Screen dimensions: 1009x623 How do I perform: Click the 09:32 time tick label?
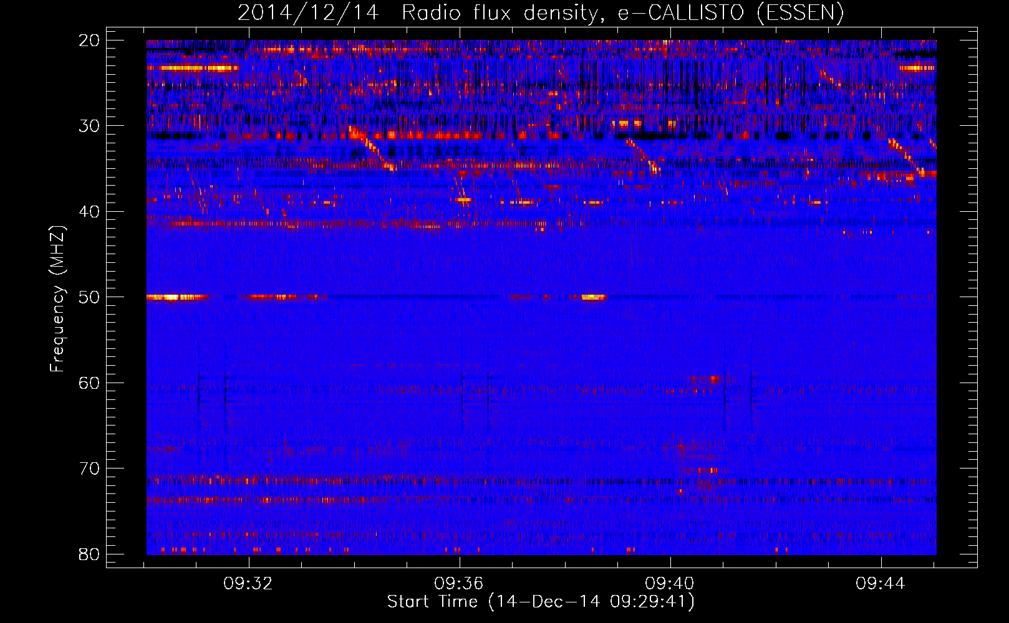(x=248, y=584)
